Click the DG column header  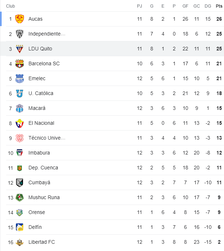coord(208,6)
